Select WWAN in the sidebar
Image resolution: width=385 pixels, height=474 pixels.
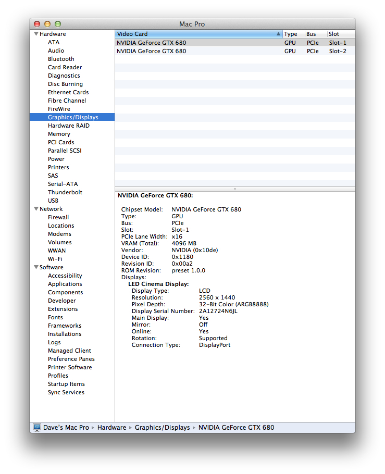tap(57, 251)
